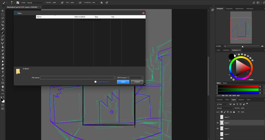Select the Eraser tool
The image size is (265, 140).
[x=3, y=54]
